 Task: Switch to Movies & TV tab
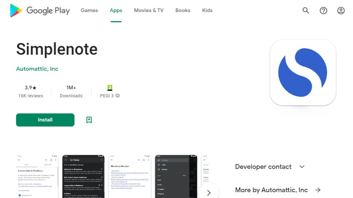(x=149, y=10)
